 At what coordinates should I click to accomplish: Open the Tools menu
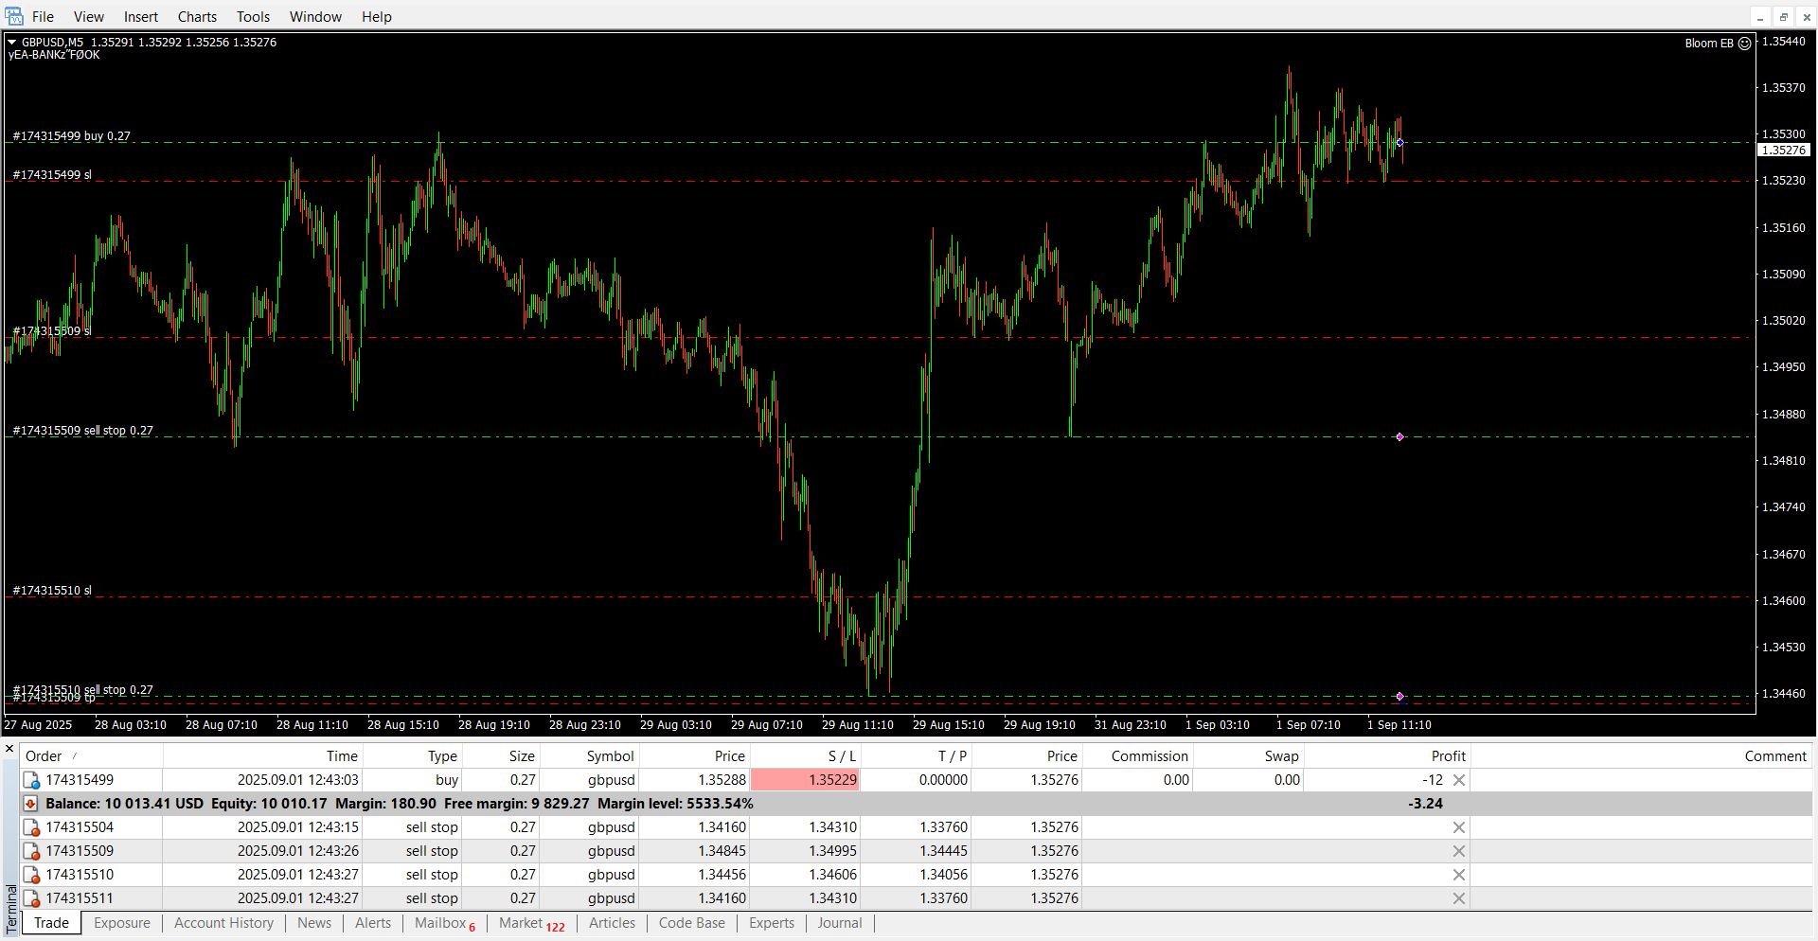click(x=253, y=16)
